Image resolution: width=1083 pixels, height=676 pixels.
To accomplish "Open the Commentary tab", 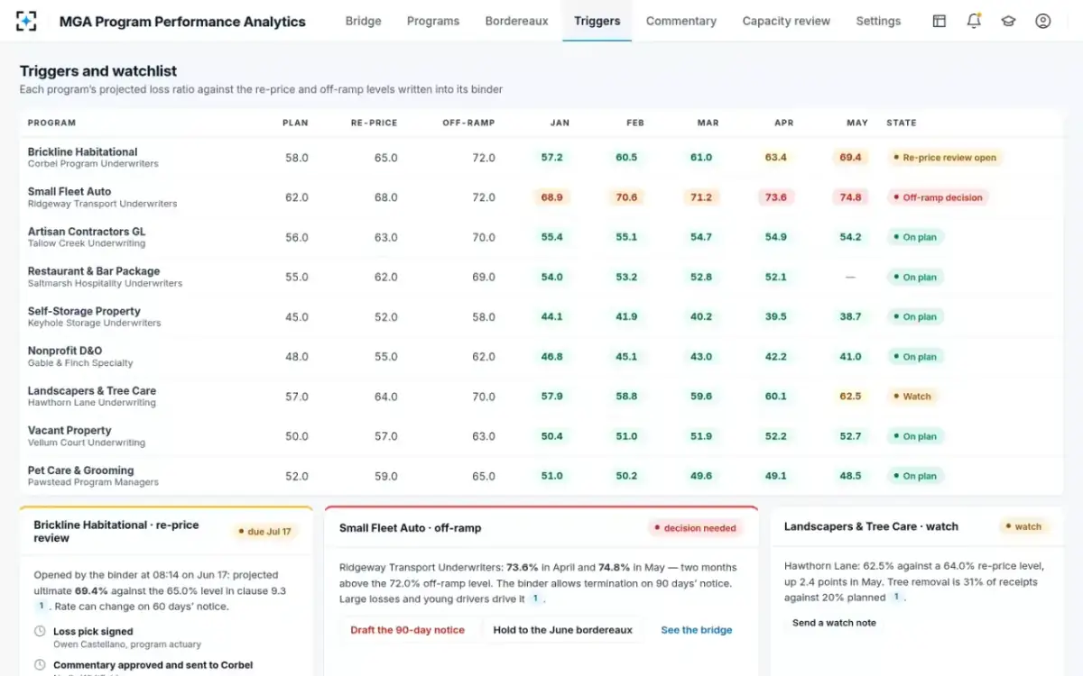I will point(681,21).
